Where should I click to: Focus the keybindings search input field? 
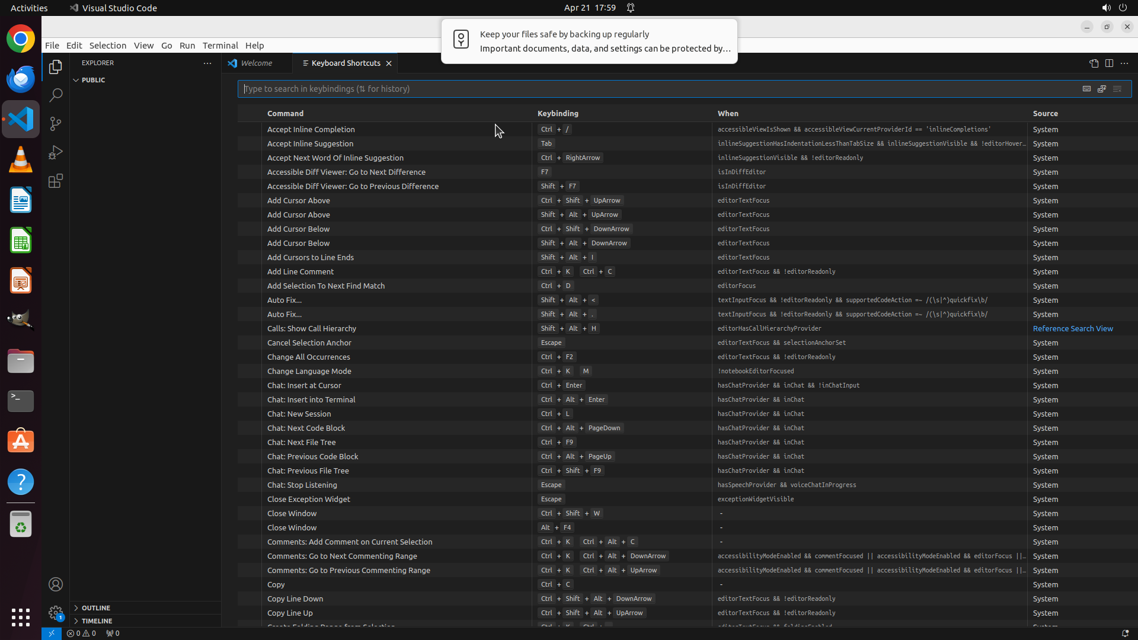[652, 89]
